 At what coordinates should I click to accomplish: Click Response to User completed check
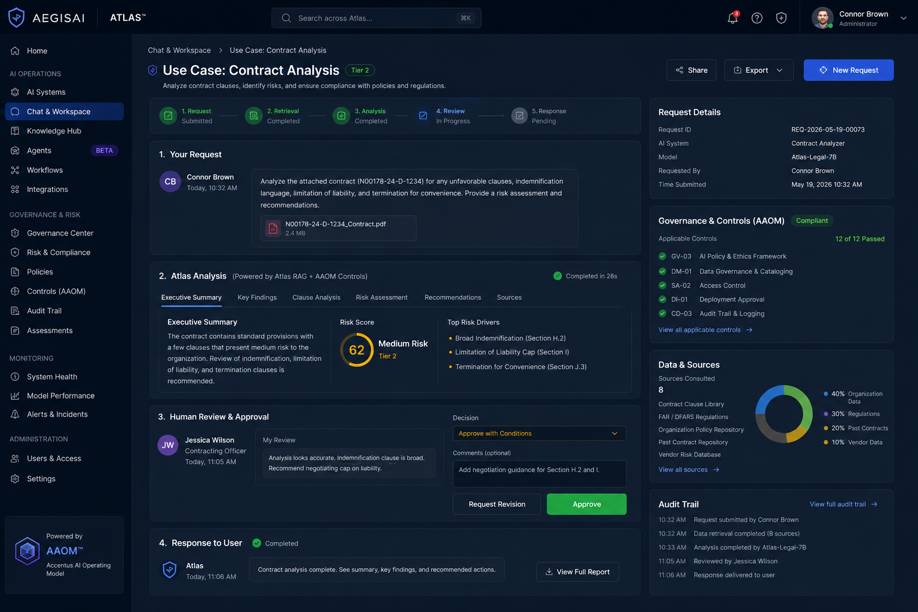point(257,543)
